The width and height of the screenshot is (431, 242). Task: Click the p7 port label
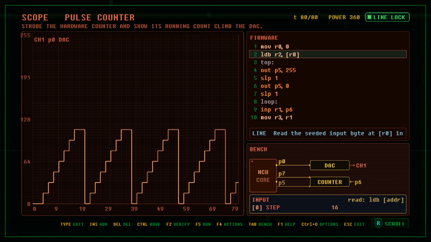281,174
